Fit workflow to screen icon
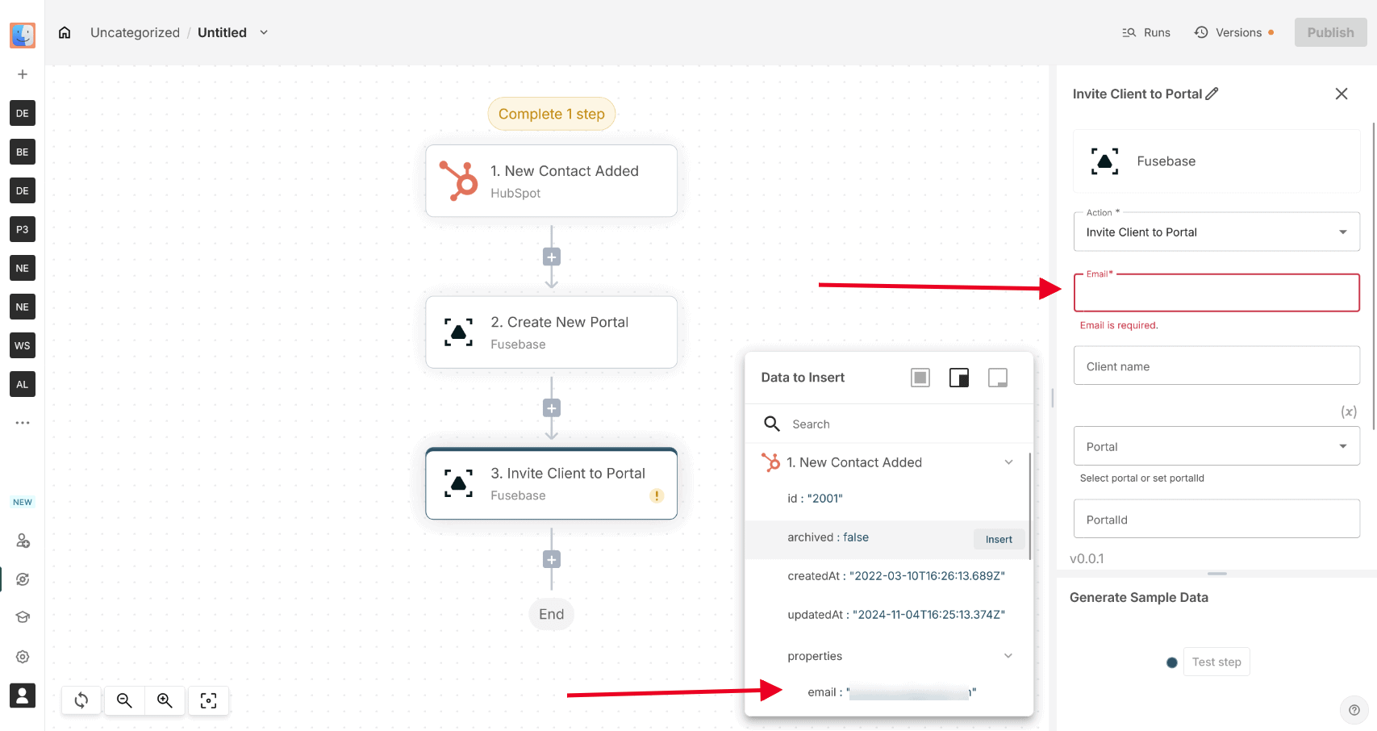 [208, 700]
